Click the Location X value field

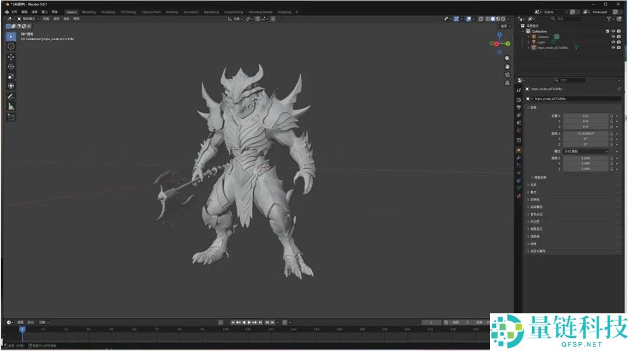click(x=585, y=116)
